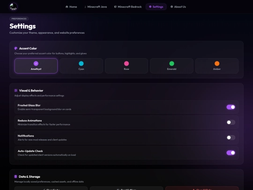Open the Minecraft Java page
Viewport: 253px width, 190px height.
[x=96, y=7]
